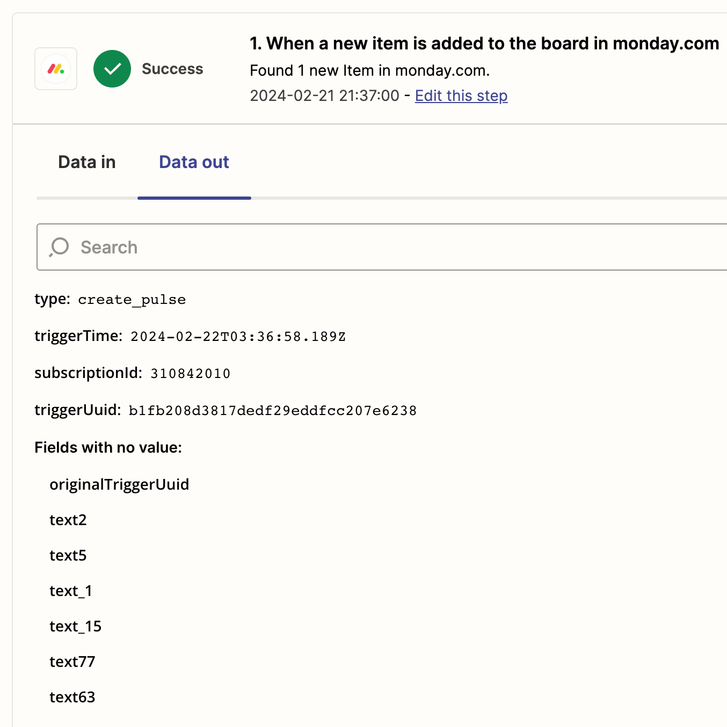The image size is (727, 727).
Task: Click the magnifier icon in search box
Action: point(59,247)
